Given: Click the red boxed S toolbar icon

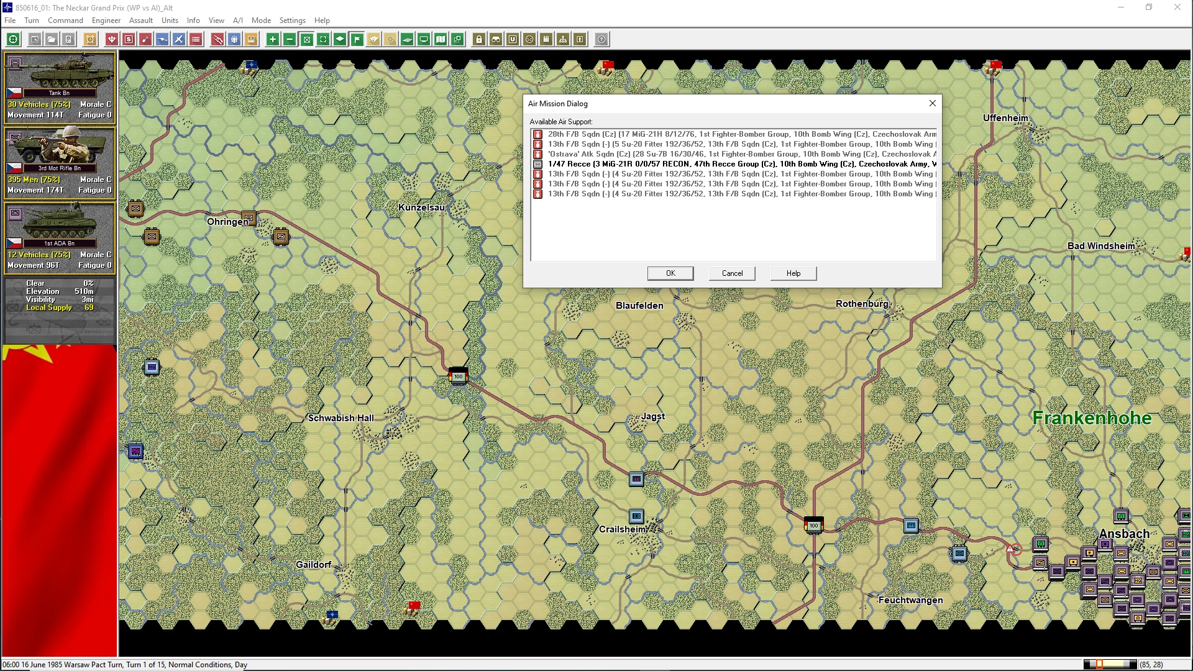Looking at the screenshot, I should [129, 40].
